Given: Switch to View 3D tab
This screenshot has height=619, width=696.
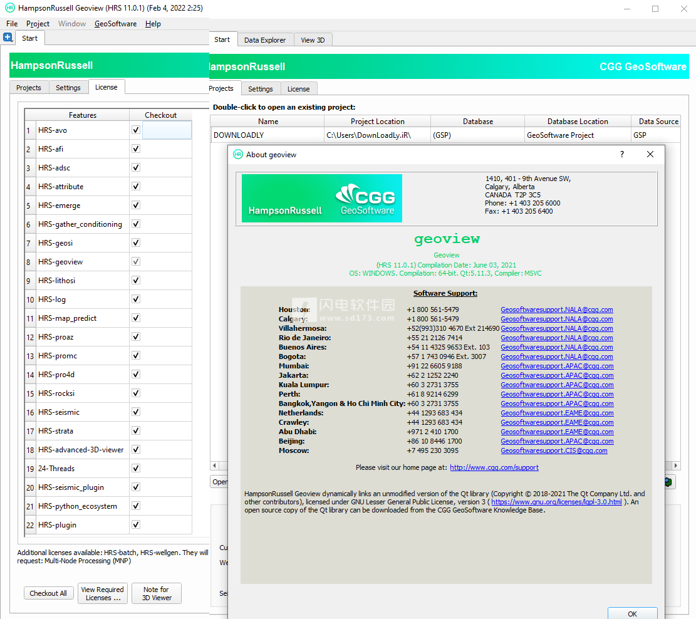Looking at the screenshot, I should (x=313, y=40).
